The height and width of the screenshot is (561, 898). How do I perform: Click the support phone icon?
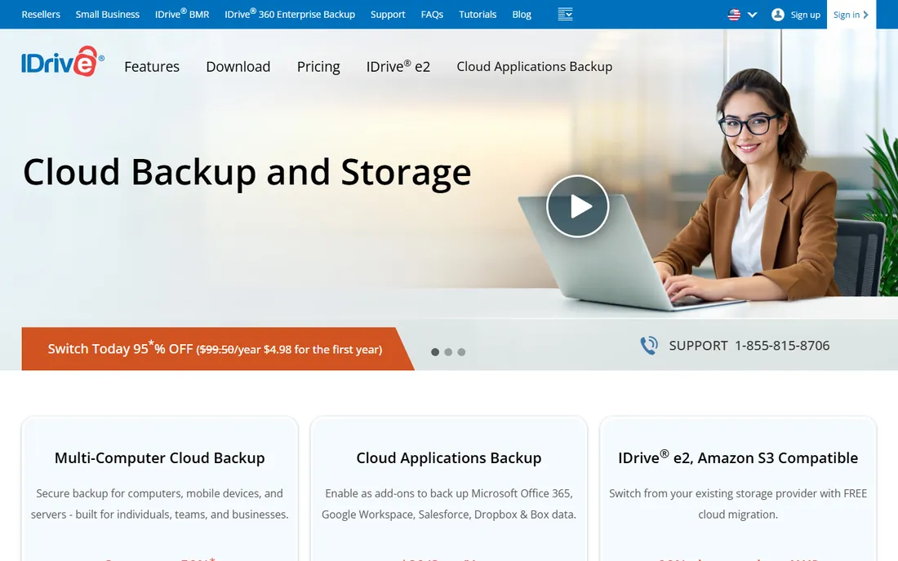[649, 346]
